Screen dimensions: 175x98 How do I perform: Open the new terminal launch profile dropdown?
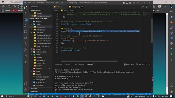(x=134, y=65)
